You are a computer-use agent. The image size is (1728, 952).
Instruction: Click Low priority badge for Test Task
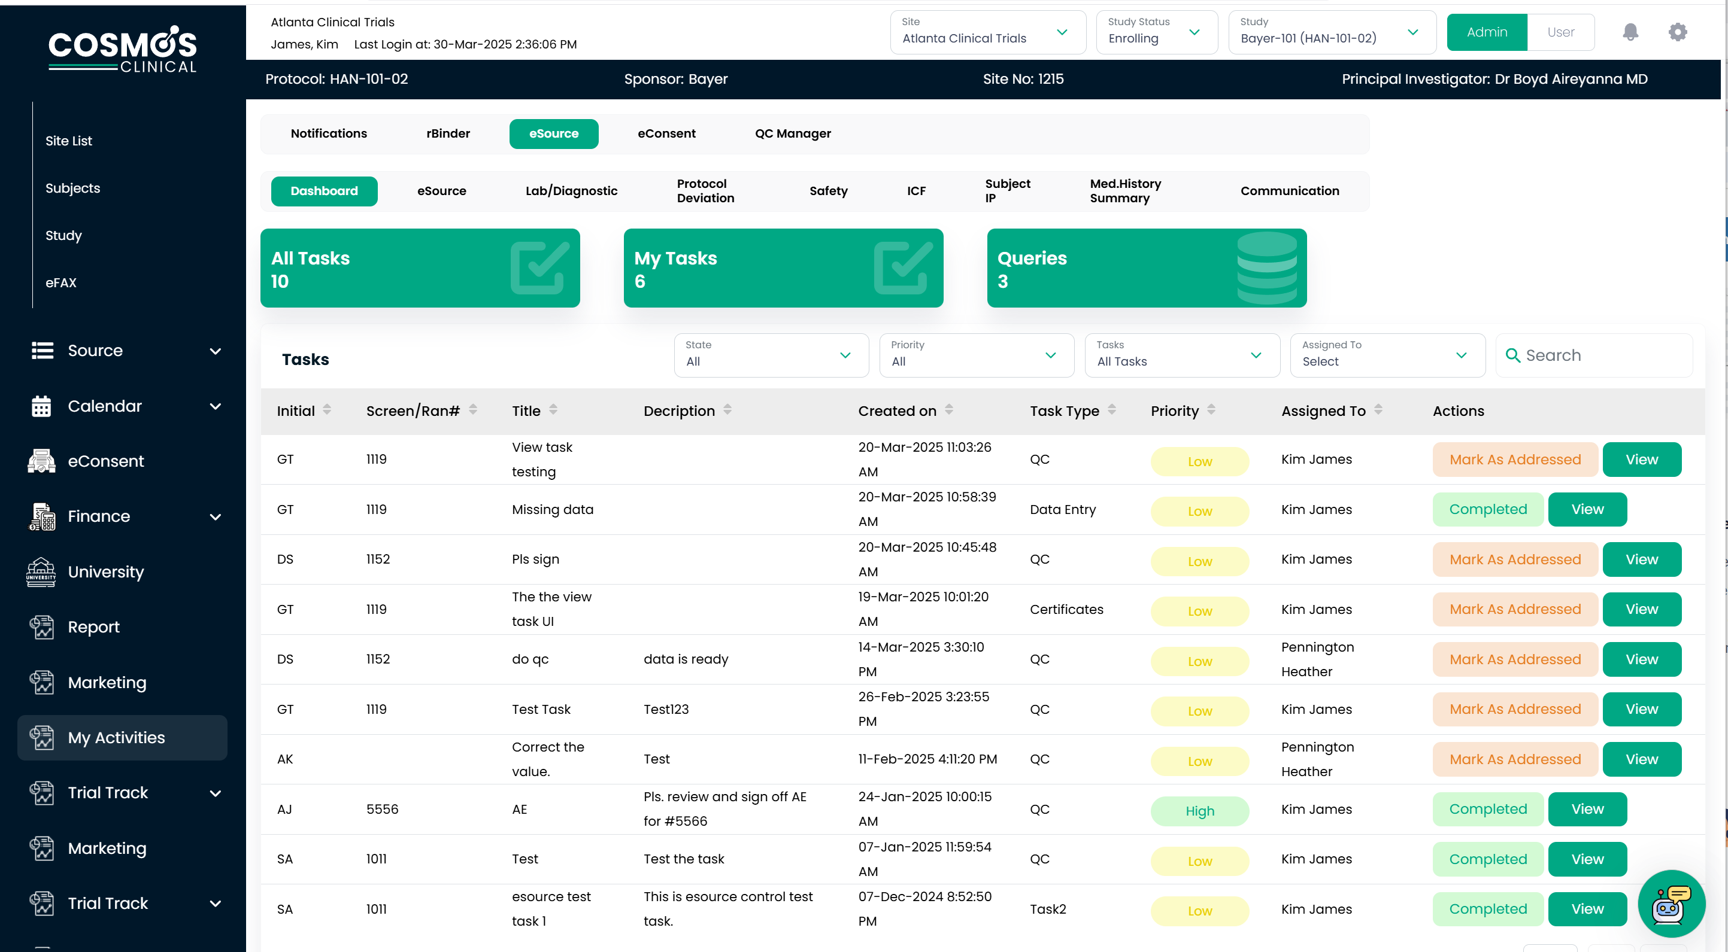pyautogui.click(x=1199, y=711)
